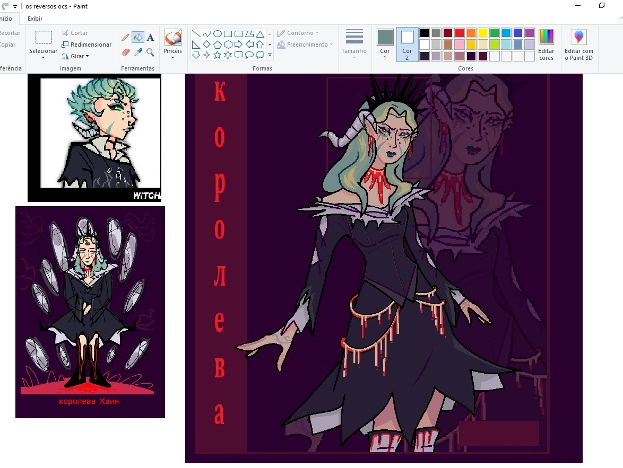Choose the five-point star shape
This screenshot has height=468, width=623.
(218, 55)
